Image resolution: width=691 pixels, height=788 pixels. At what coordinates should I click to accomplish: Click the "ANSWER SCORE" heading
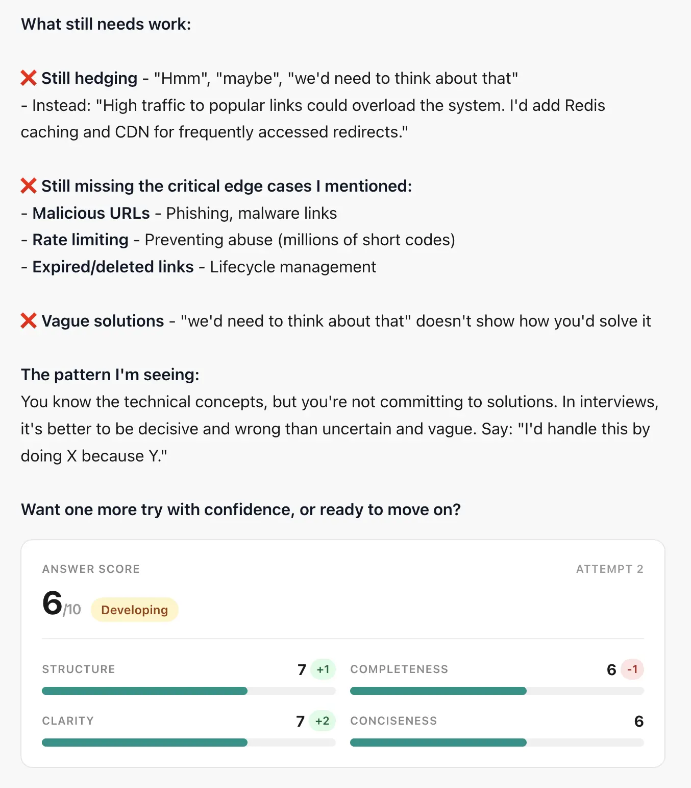[x=91, y=569]
